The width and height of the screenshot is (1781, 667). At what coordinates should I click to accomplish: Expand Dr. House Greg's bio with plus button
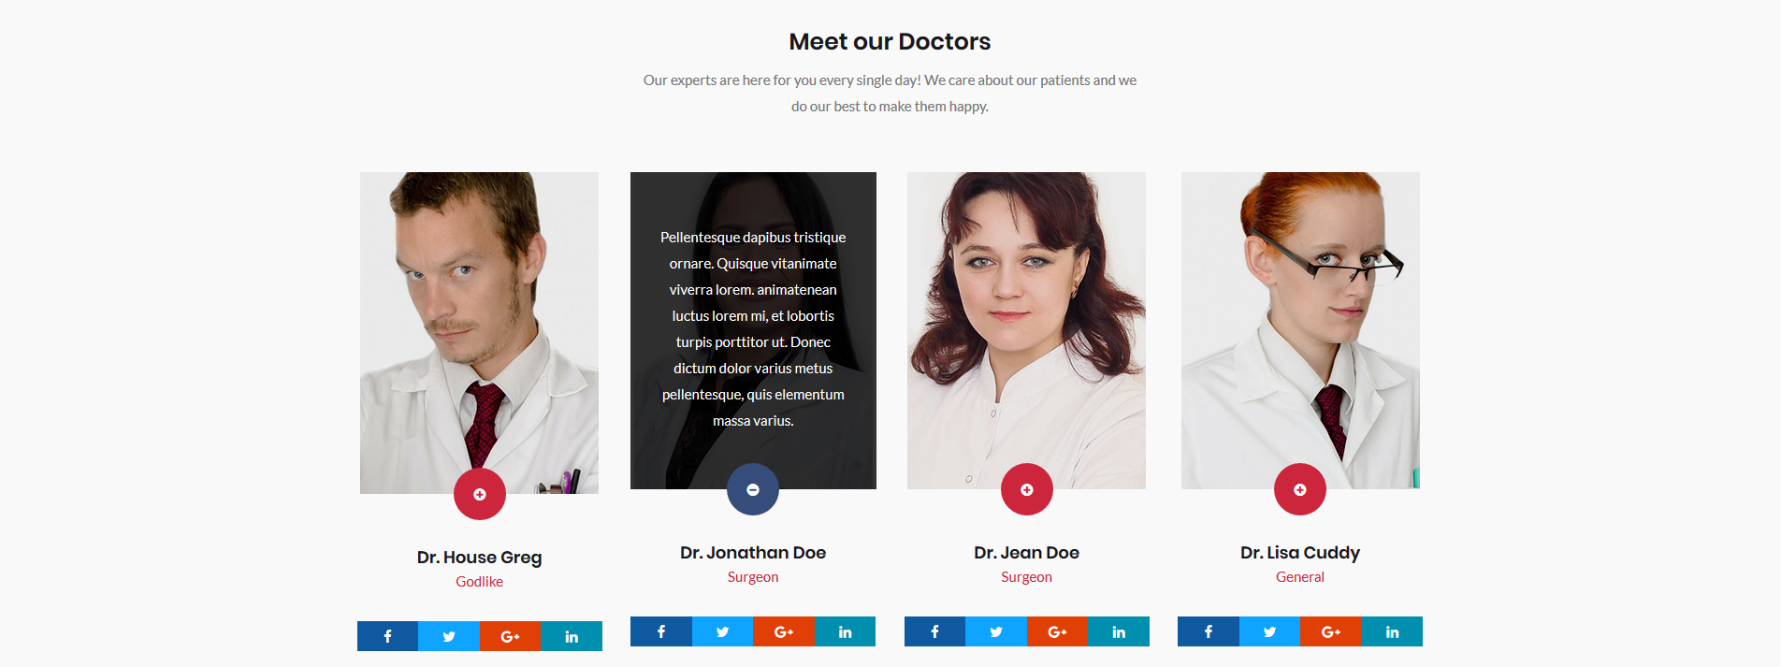480,494
